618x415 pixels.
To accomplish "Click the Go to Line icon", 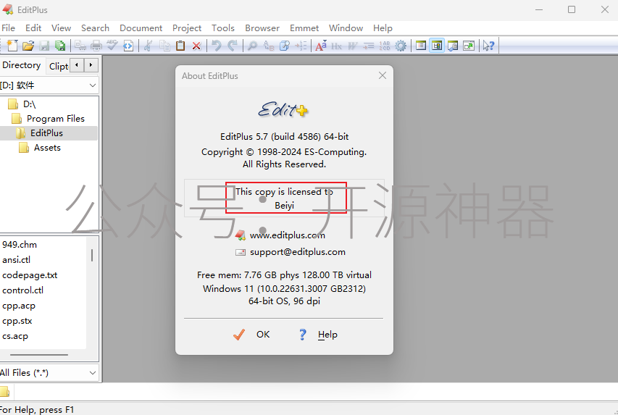I will point(301,46).
